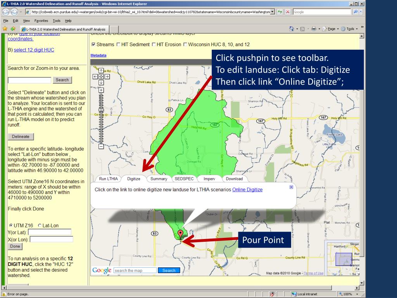The image size is (397, 298).
Task: Click the RSS feeds icon
Action: click(302, 29)
